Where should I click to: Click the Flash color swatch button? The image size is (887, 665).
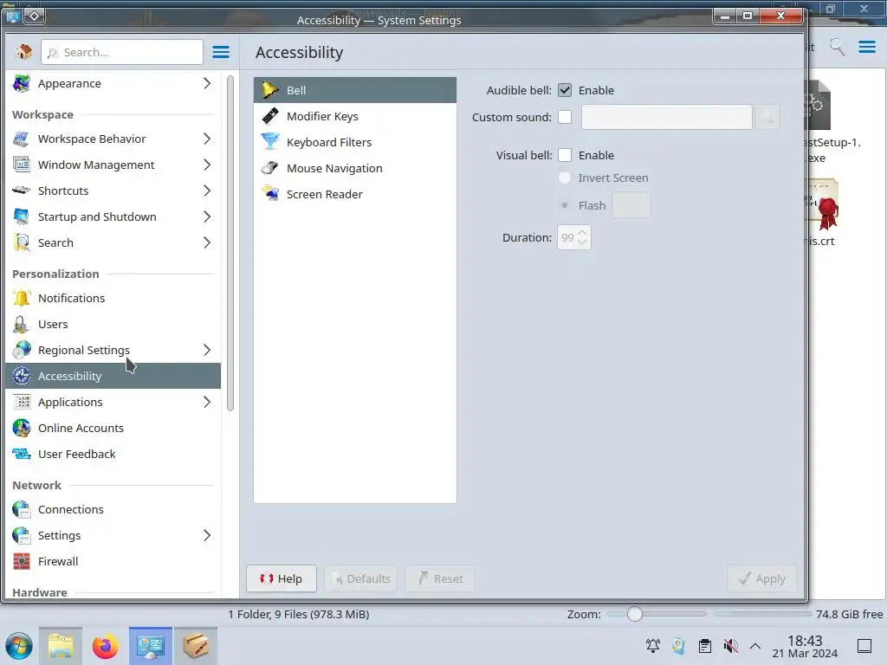[631, 205]
